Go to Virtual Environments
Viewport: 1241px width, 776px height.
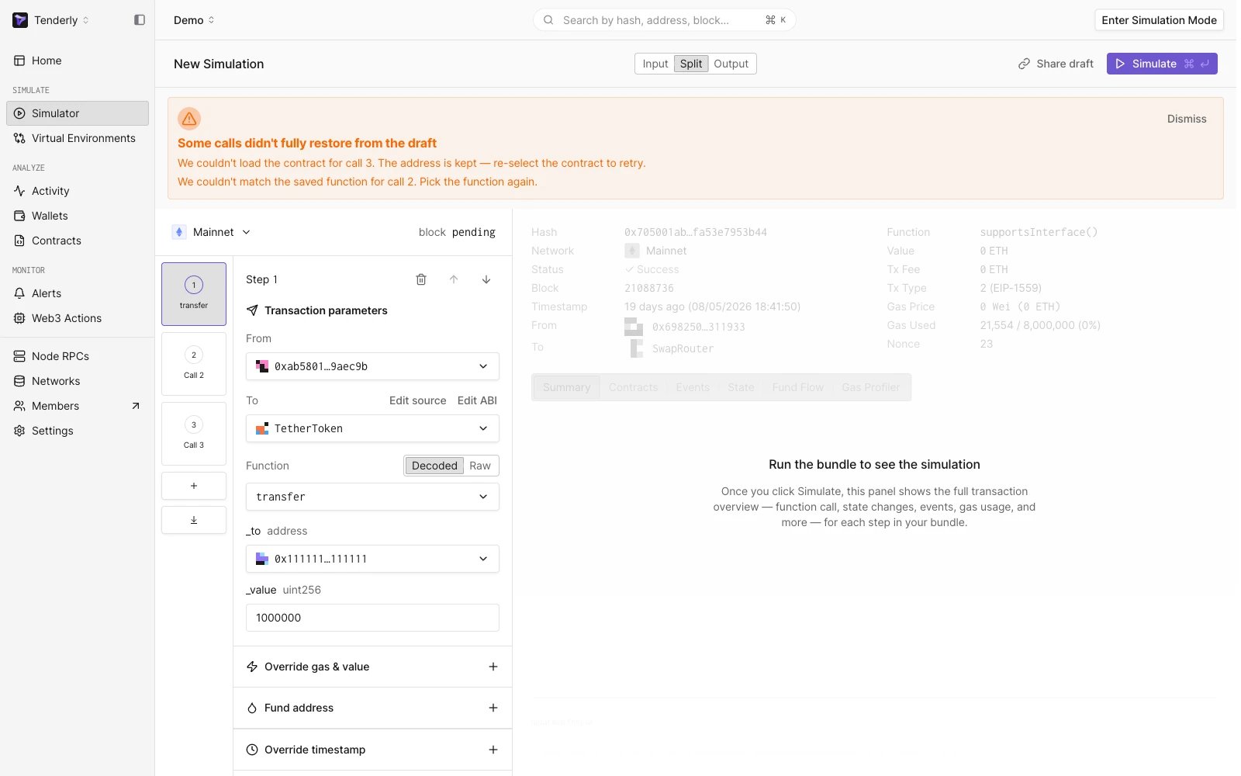(x=78, y=138)
